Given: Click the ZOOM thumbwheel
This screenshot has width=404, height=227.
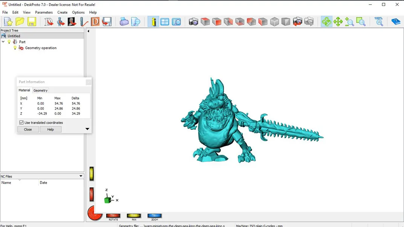Looking at the screenshot, I should 154,216.
